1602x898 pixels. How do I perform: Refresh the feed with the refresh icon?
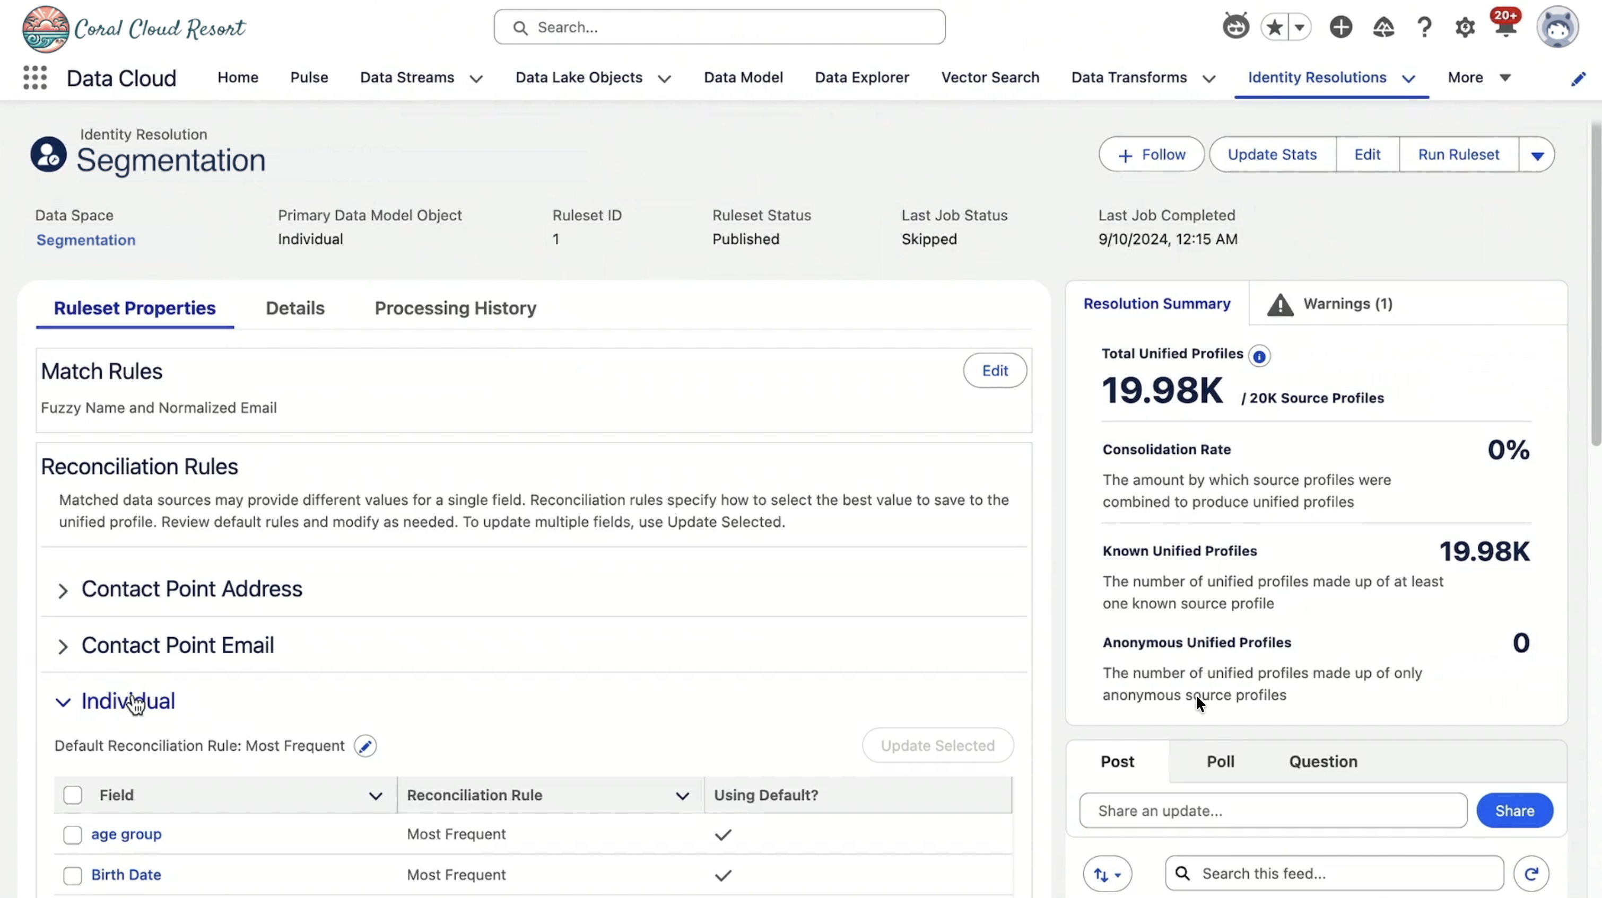1531,874
